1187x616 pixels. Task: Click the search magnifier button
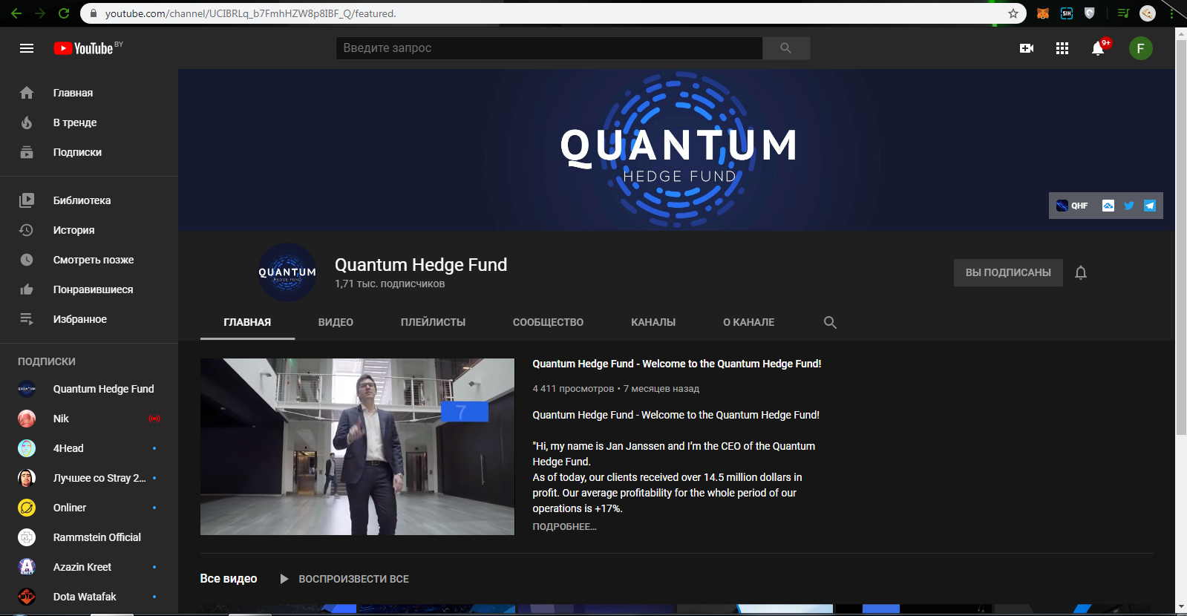785,48
